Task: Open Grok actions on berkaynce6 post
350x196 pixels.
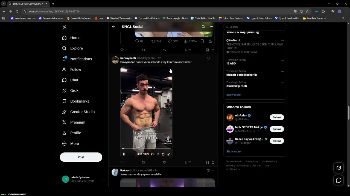Action: (208, 58)
